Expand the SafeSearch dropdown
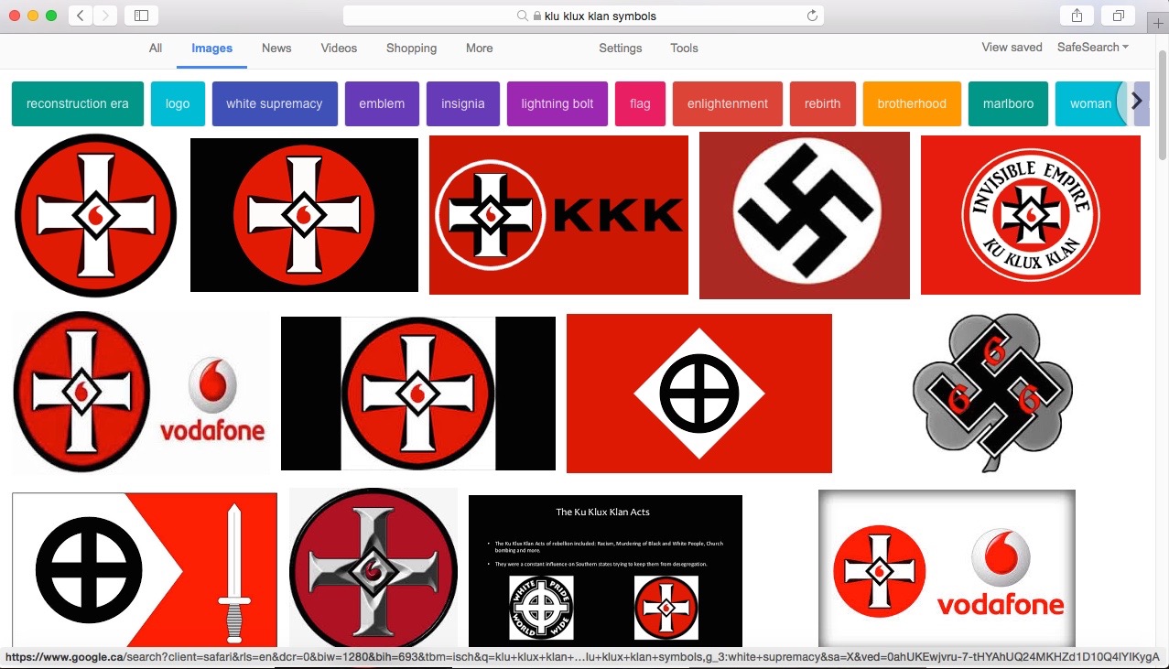Viewport: 1169px width, 669px height. click(1092, 48)
